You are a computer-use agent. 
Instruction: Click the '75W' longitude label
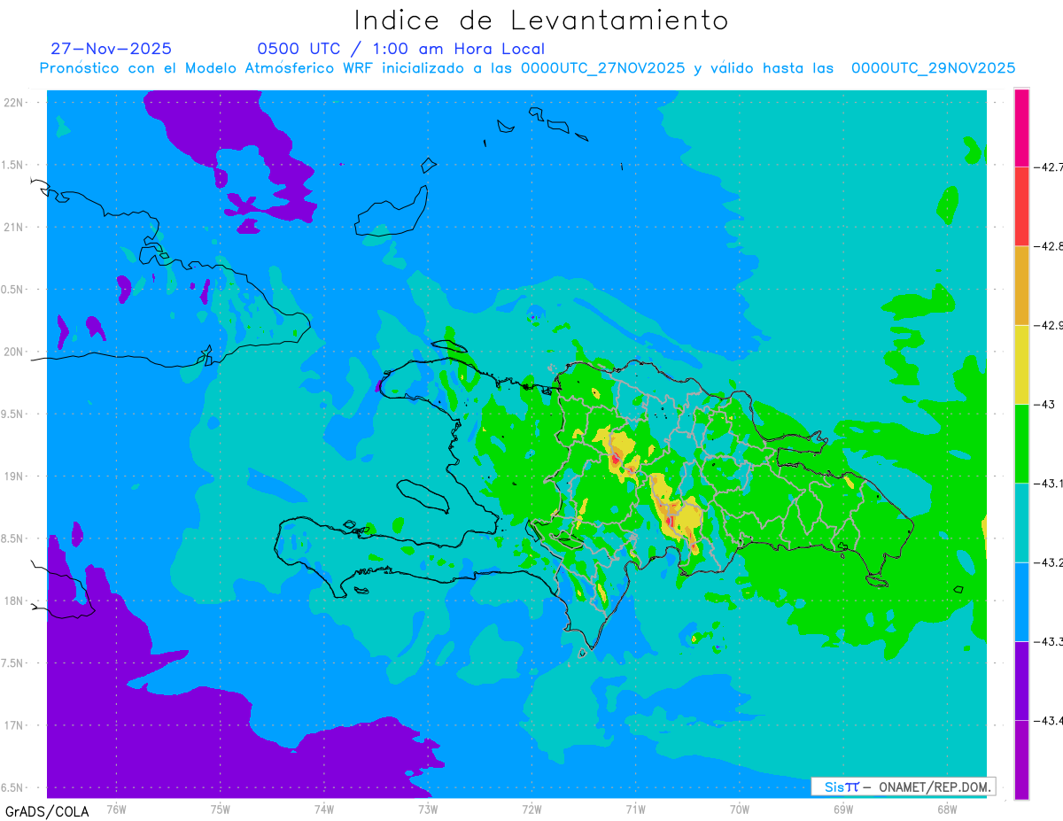pyautogui.click(x=221, y=809)
